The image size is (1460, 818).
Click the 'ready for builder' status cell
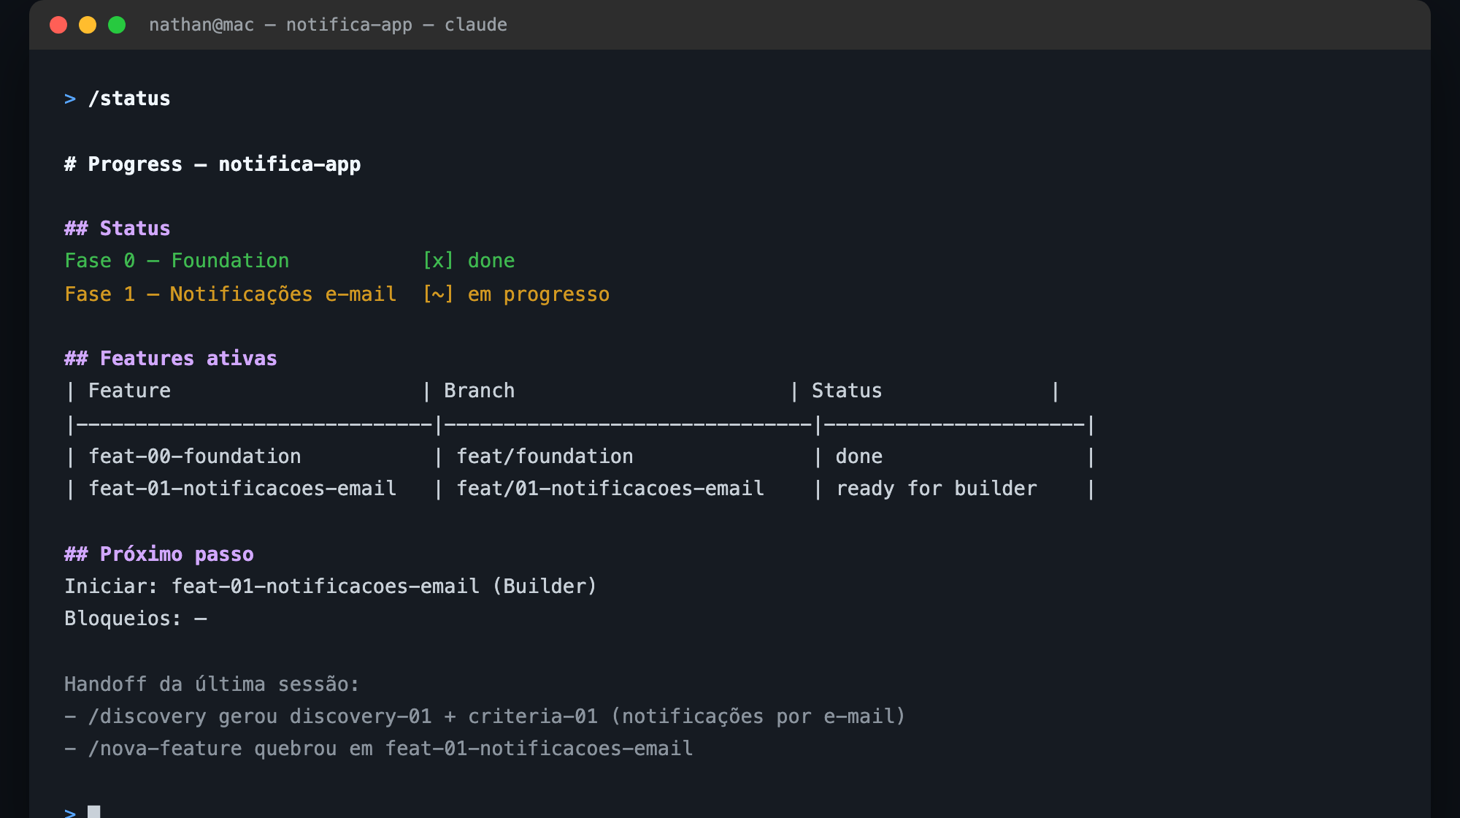[x=937, y=489]
